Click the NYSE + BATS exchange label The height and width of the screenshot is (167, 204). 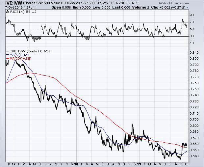tap(127, 3)
